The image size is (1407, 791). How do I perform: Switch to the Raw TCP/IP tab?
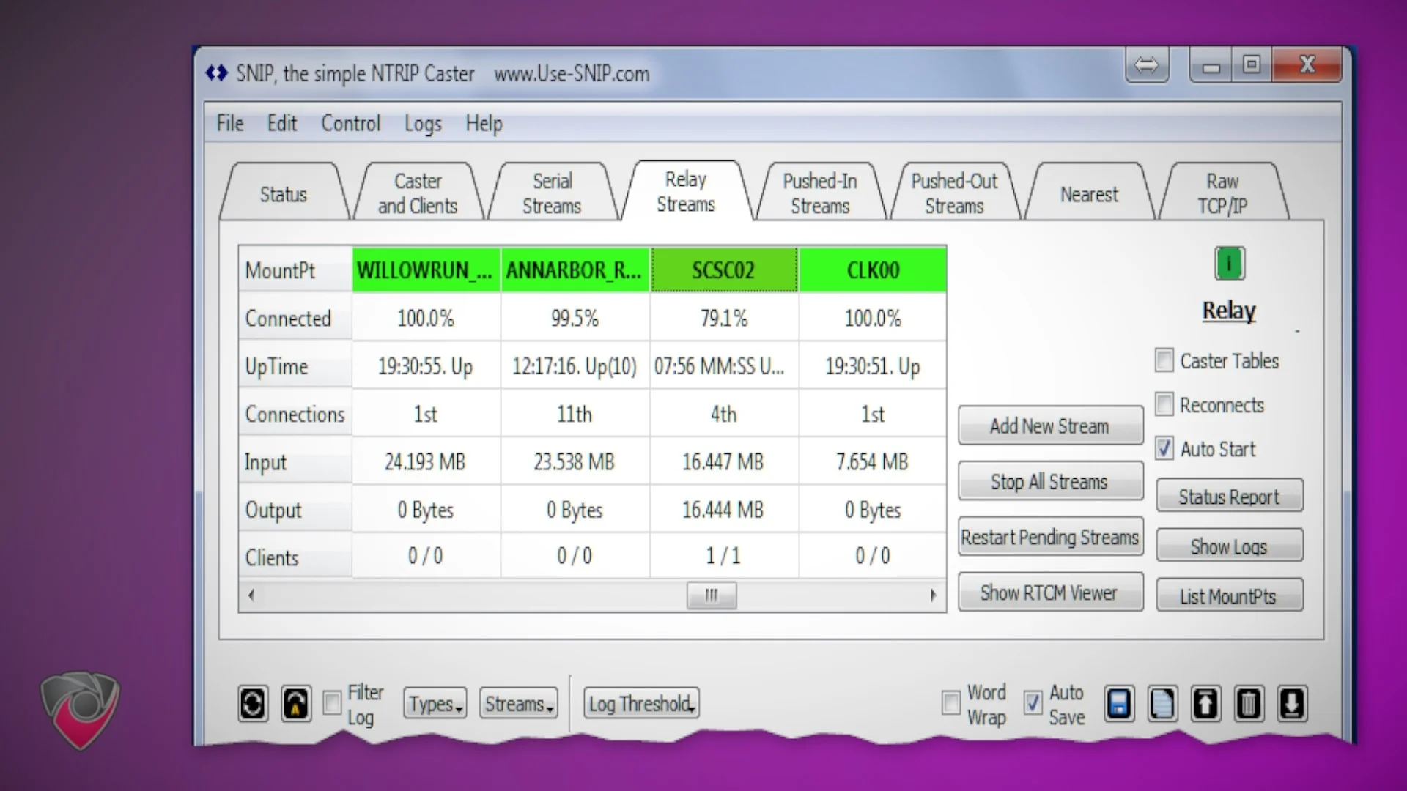(x=1222, y=193)
